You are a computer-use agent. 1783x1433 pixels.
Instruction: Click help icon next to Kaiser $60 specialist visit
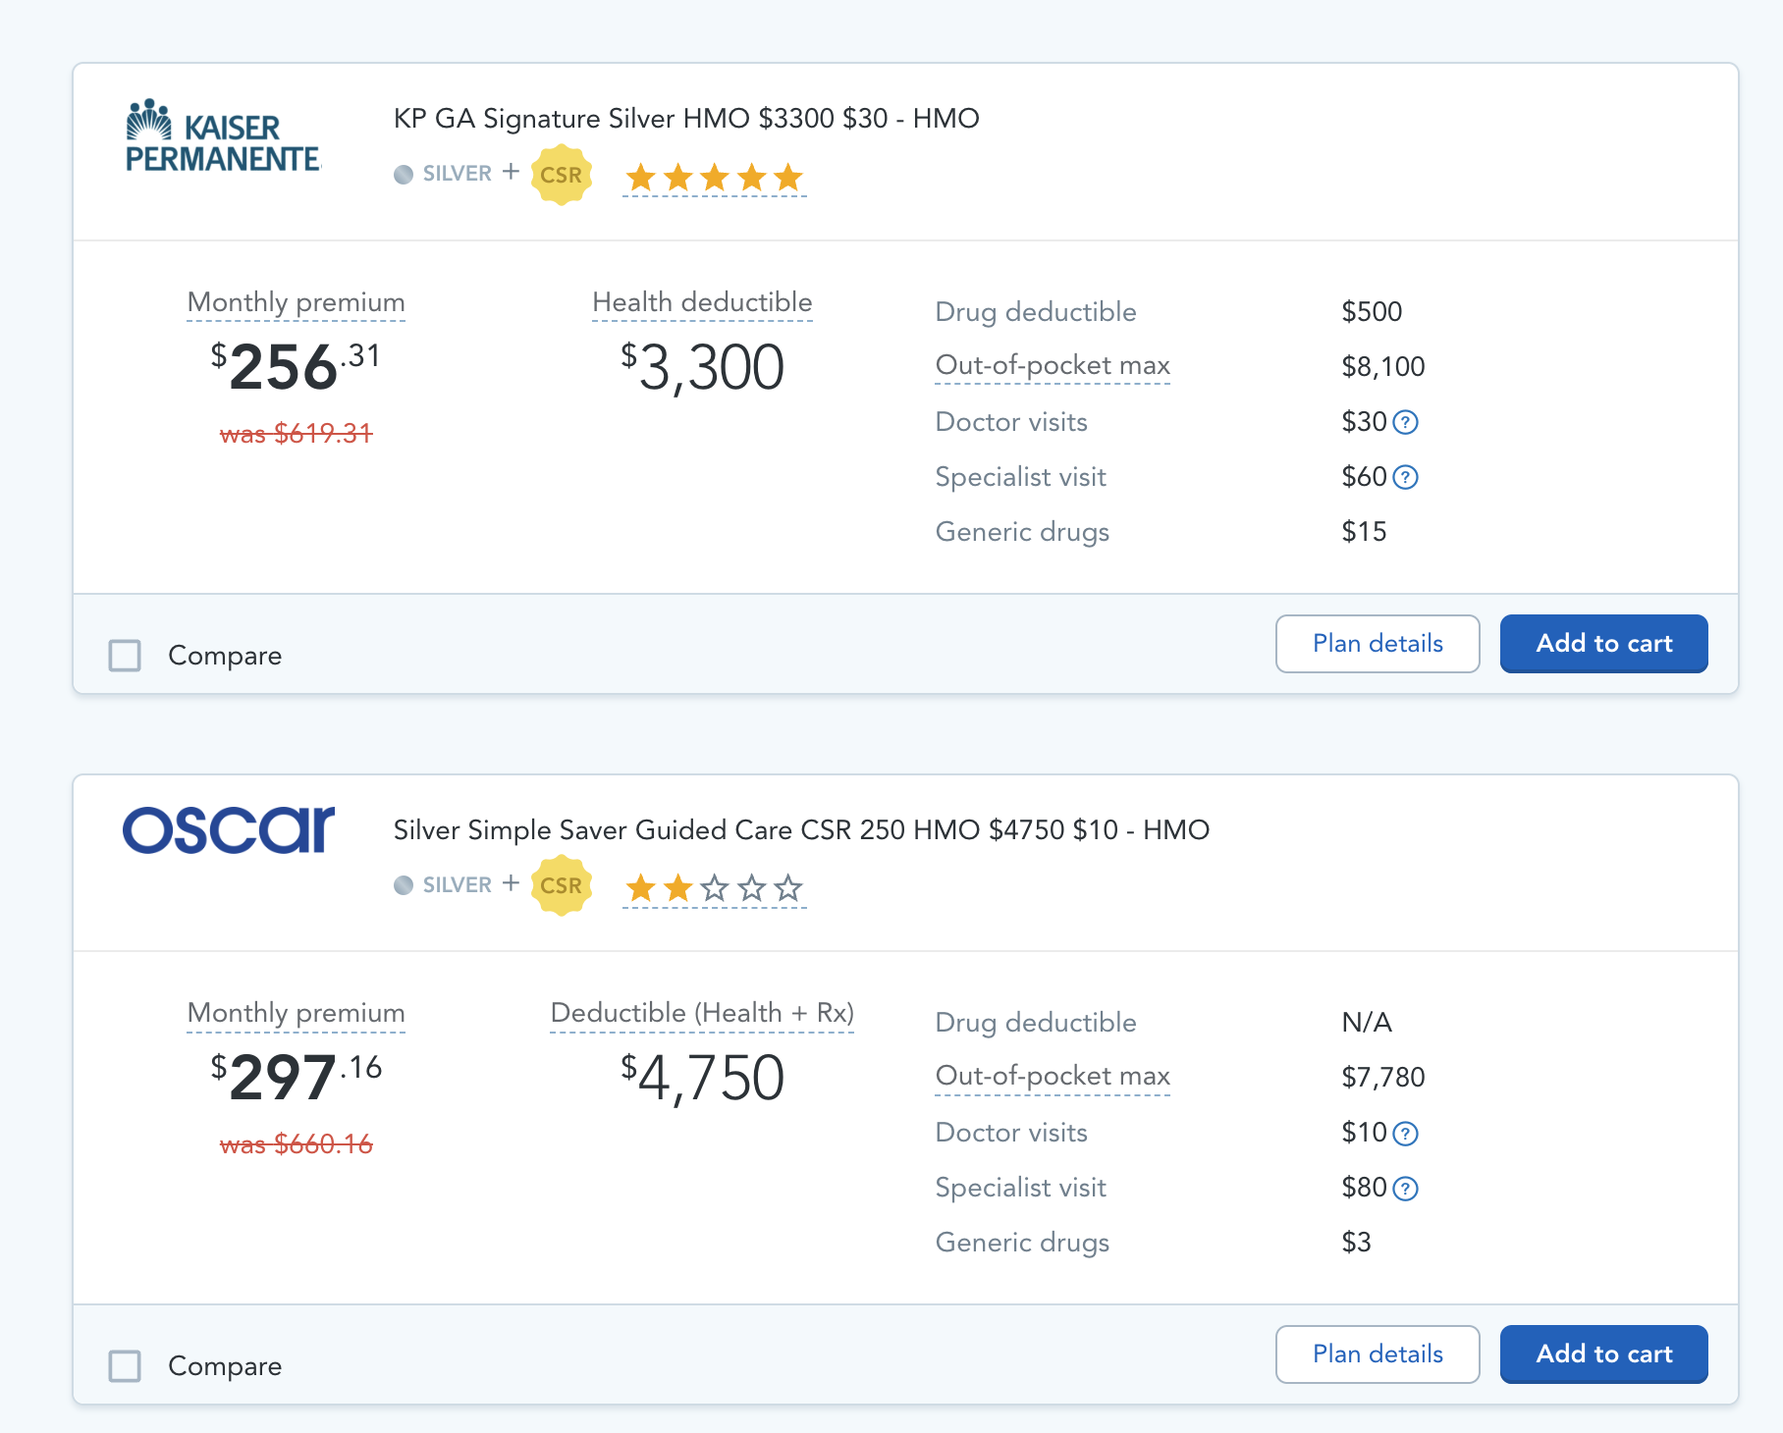coord(1405,478)
